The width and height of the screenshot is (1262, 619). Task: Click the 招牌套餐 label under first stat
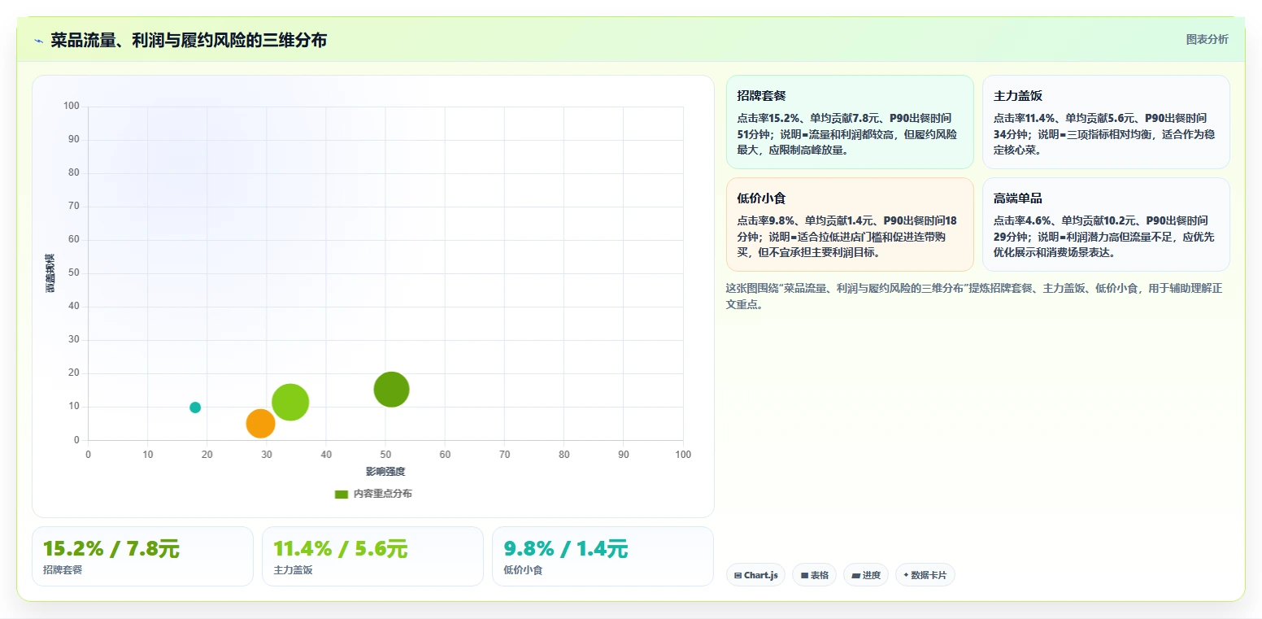(63, 570)
